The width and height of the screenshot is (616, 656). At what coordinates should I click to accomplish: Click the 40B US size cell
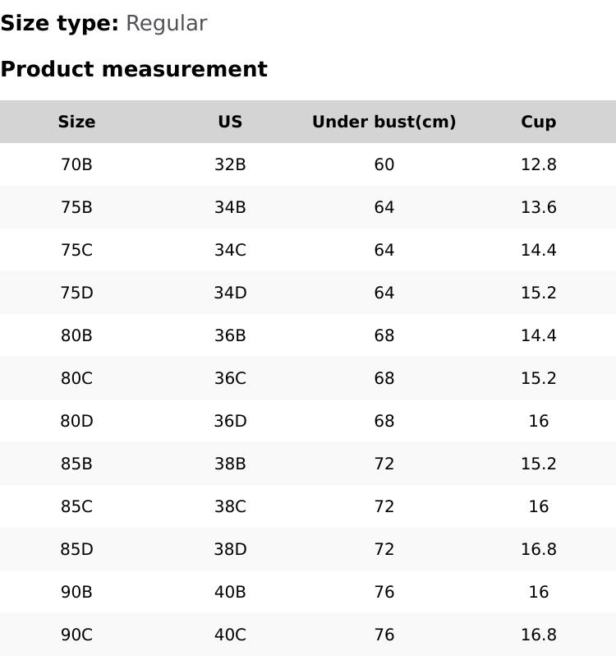(x=230, y=592)
